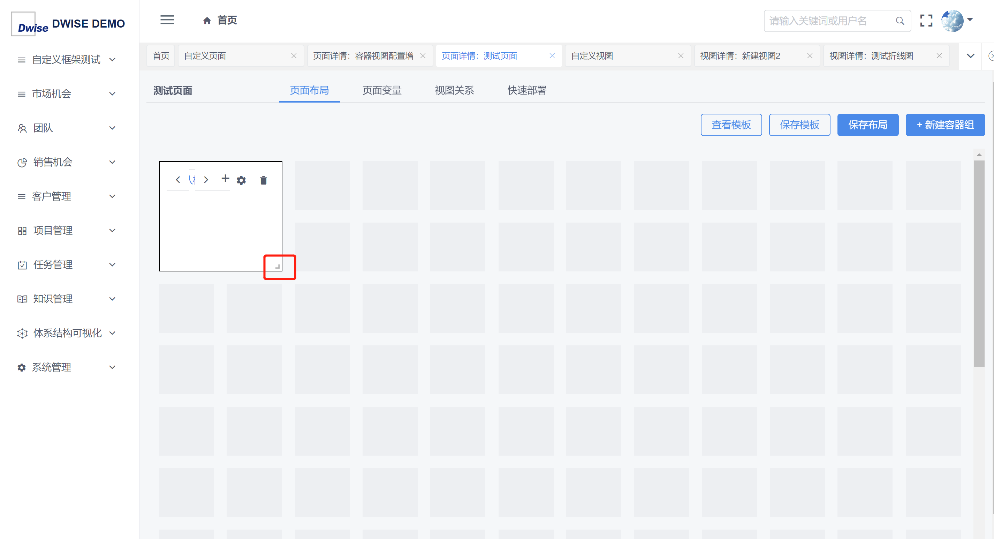Viewport: 994px width, 539px height.
Task: Click the scrollbar up arrow
Action: [x=979, y=155]
